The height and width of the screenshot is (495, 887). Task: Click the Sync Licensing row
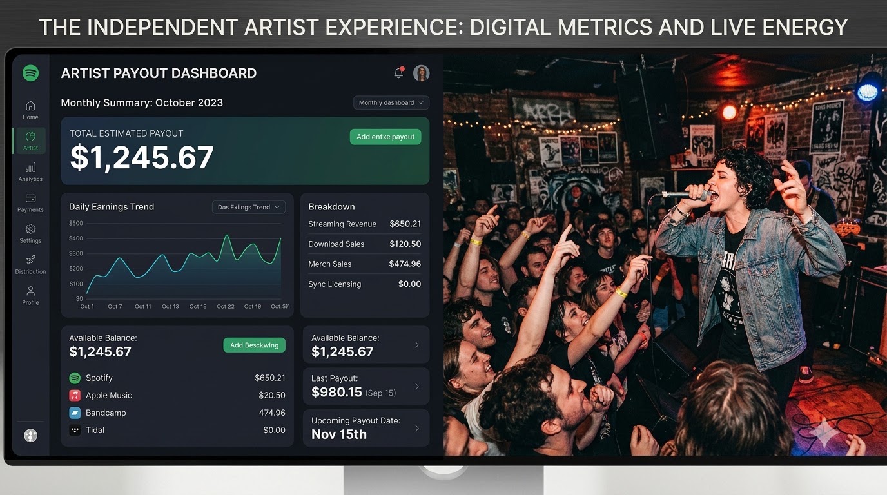[365, 284]
